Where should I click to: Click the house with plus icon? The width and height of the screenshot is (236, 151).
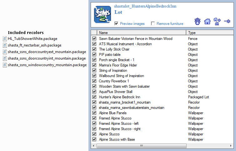coord(217,22)
